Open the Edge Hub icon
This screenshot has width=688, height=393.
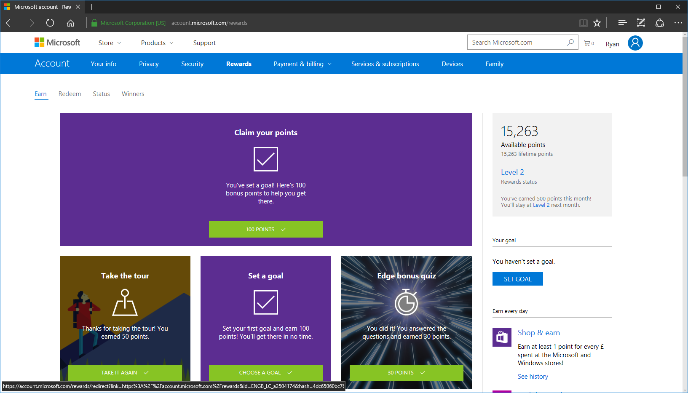622,23
